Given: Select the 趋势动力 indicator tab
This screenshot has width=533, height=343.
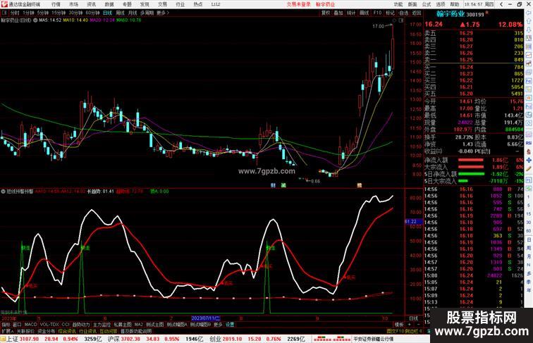Looking at the screenshot, I should 81,325.
